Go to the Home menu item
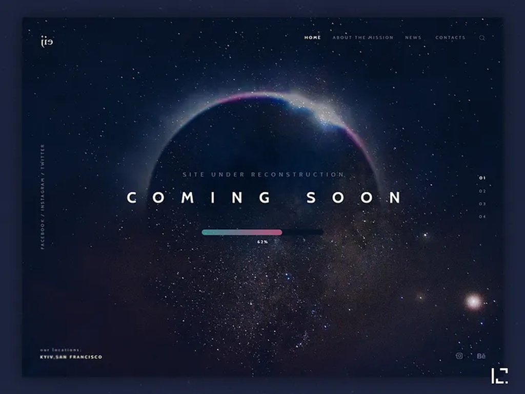The height and width of the screenshot is (394, 525). click(x=312, y=37)
